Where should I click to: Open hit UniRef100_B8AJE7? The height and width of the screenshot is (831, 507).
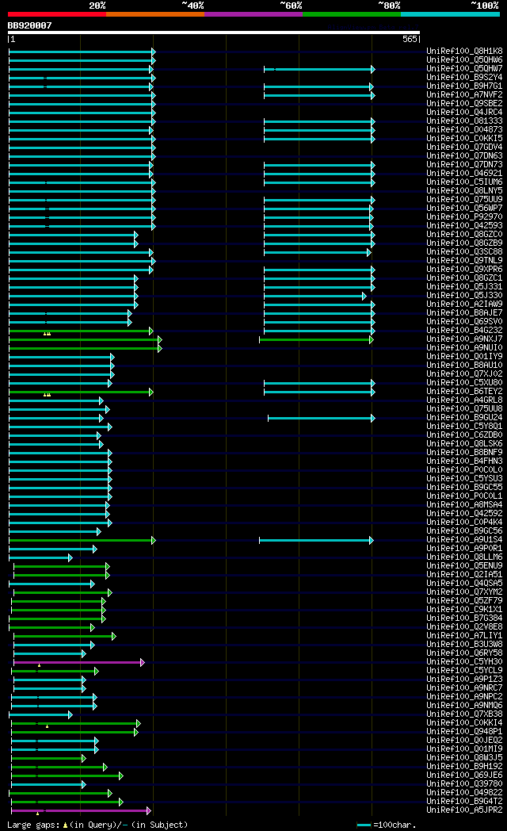465,313
